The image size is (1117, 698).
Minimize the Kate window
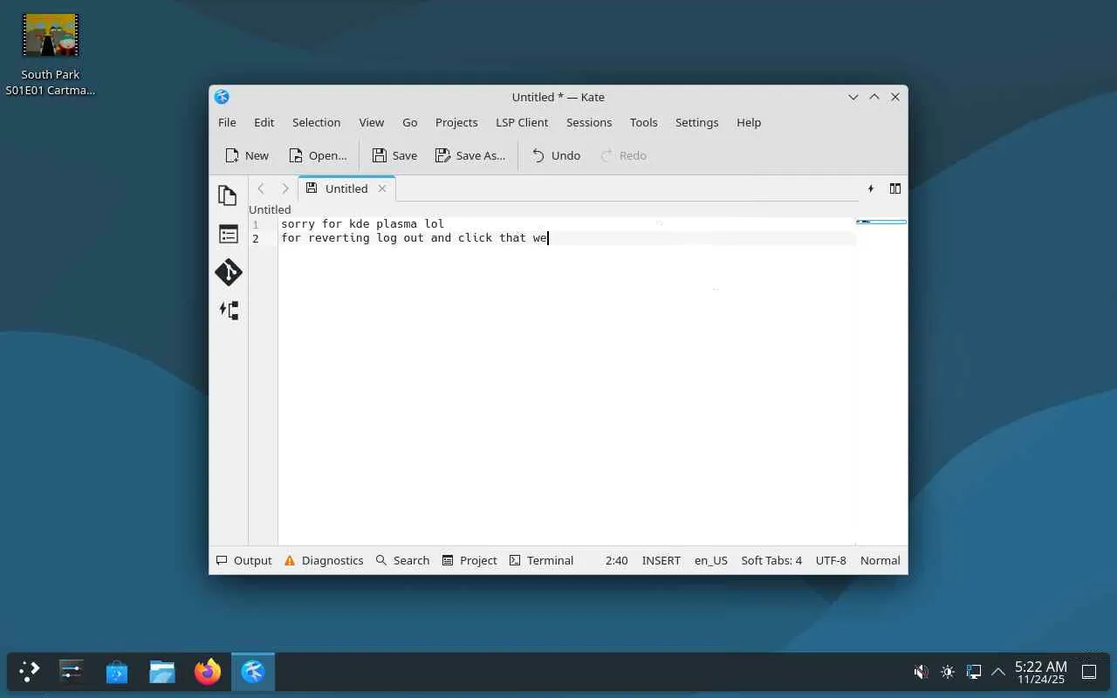[x=853, y=97]
